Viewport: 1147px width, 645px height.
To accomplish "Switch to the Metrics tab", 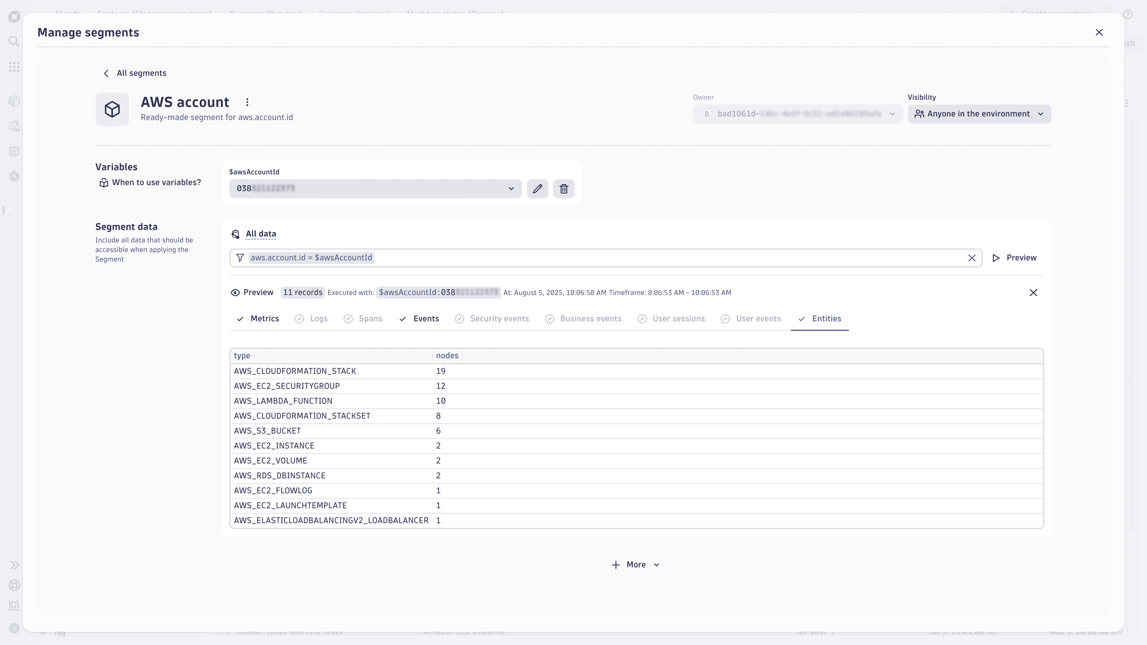I will click(x=258, y=319).
